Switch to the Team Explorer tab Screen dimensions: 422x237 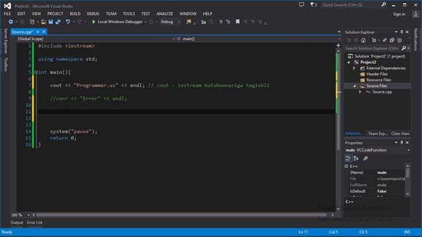(378, 134)
